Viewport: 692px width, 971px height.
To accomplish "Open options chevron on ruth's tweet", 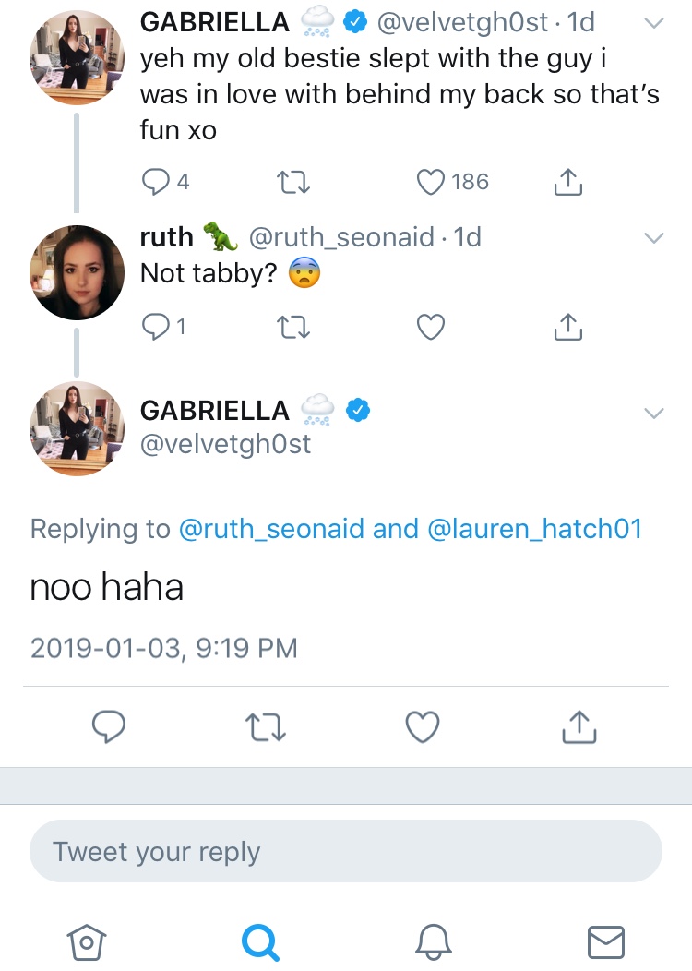I will 653,238.
